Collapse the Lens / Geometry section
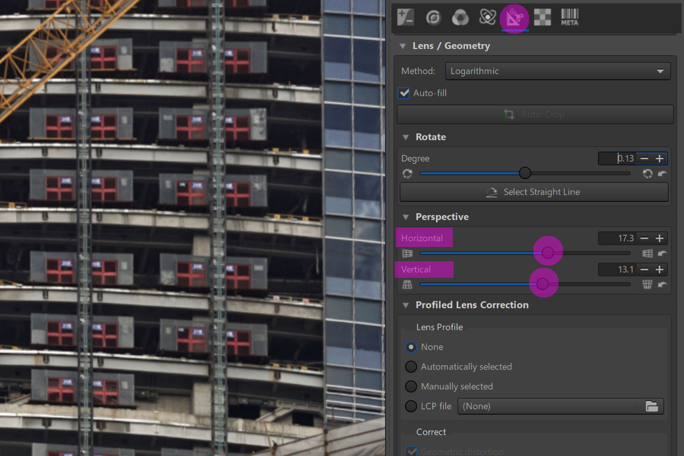 (403, 46)
